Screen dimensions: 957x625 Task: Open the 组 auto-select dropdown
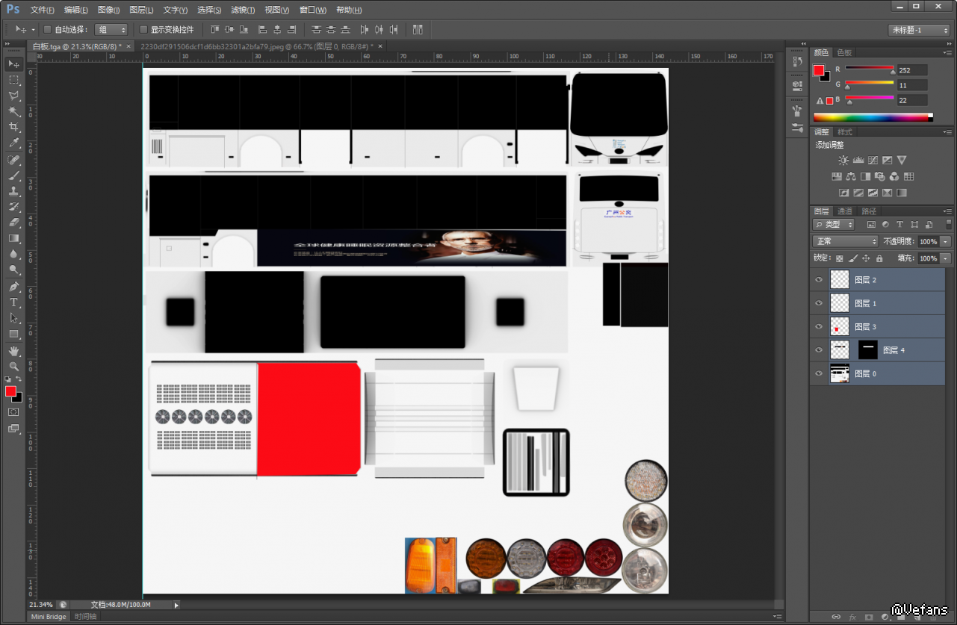pyautogui.click(x=111, y=30)
